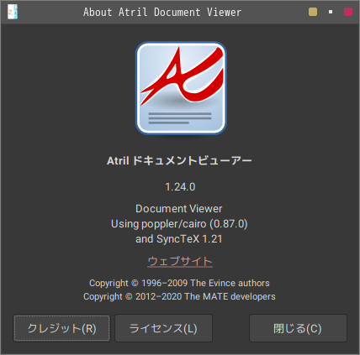Screen dimensions: 360x355
Task: Click the 閉じる(C) close button
Action: [298, 328]
